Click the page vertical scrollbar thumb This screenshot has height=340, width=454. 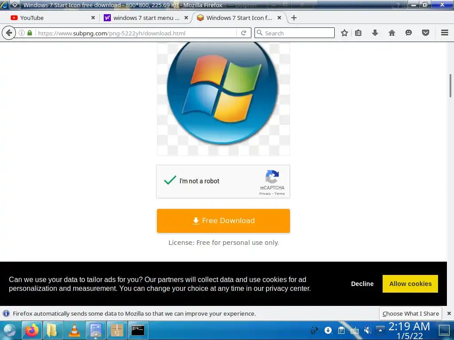450,85
